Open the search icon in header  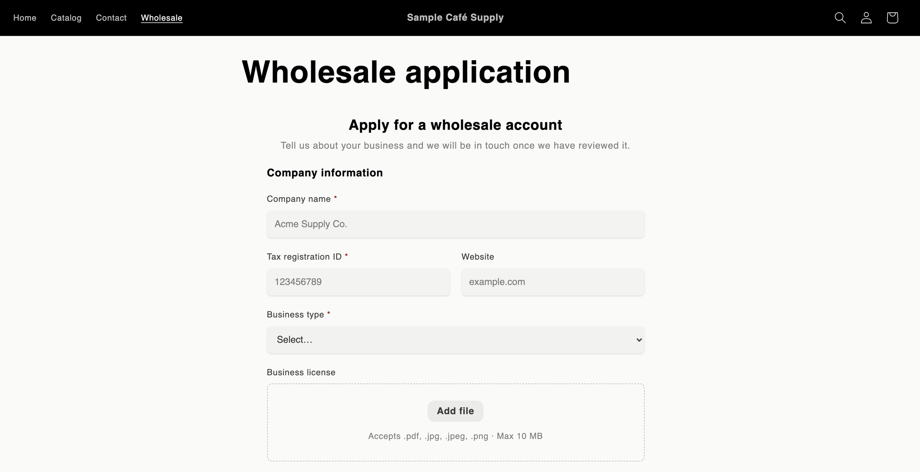pyautogui.click(x=840, y=18)
